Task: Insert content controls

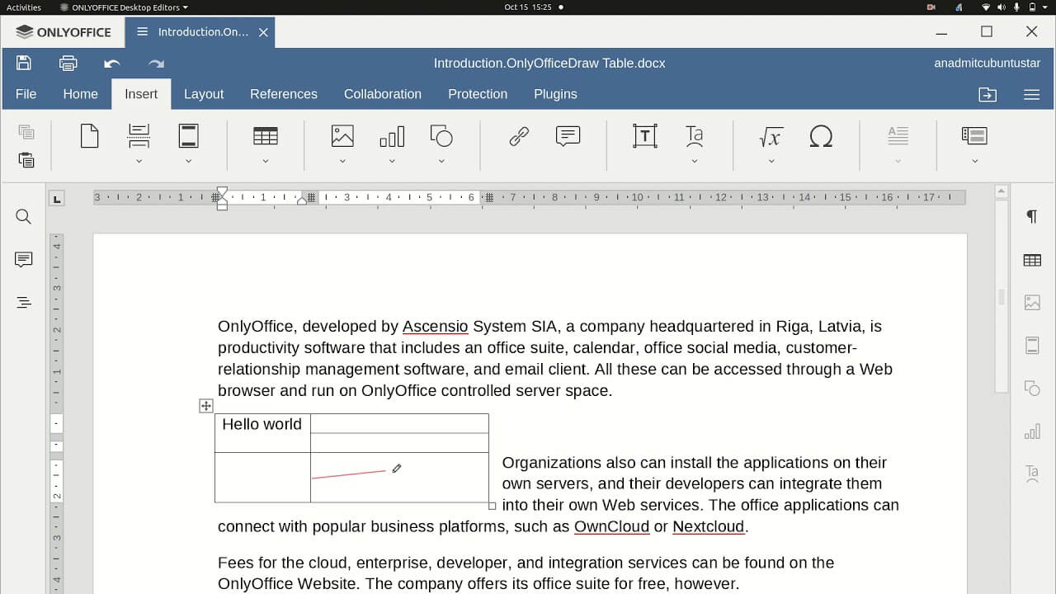Action: 974,135
